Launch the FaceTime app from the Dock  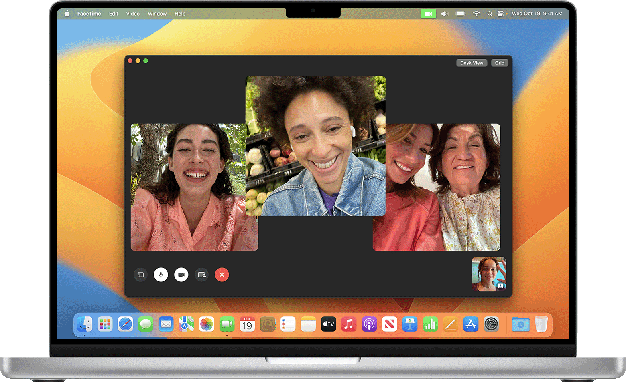(x=227, y=324)
